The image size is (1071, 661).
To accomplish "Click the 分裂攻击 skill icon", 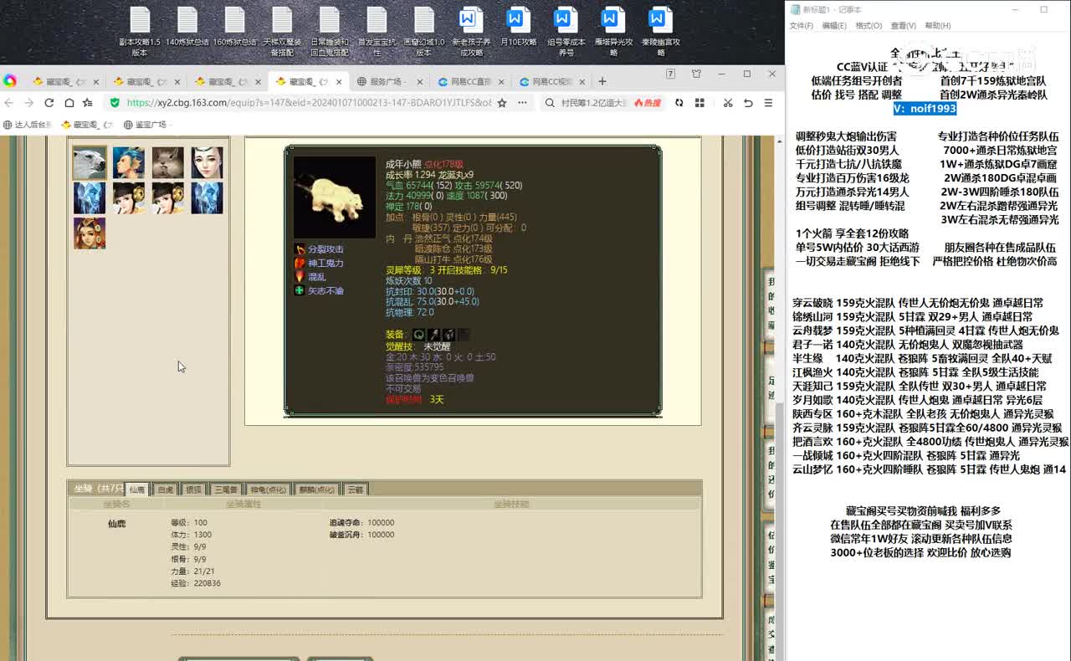I will click(300, 249).
